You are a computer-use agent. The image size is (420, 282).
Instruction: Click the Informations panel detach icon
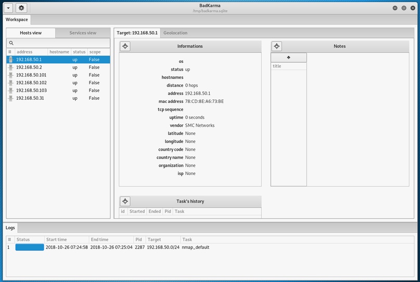(125, 46)
